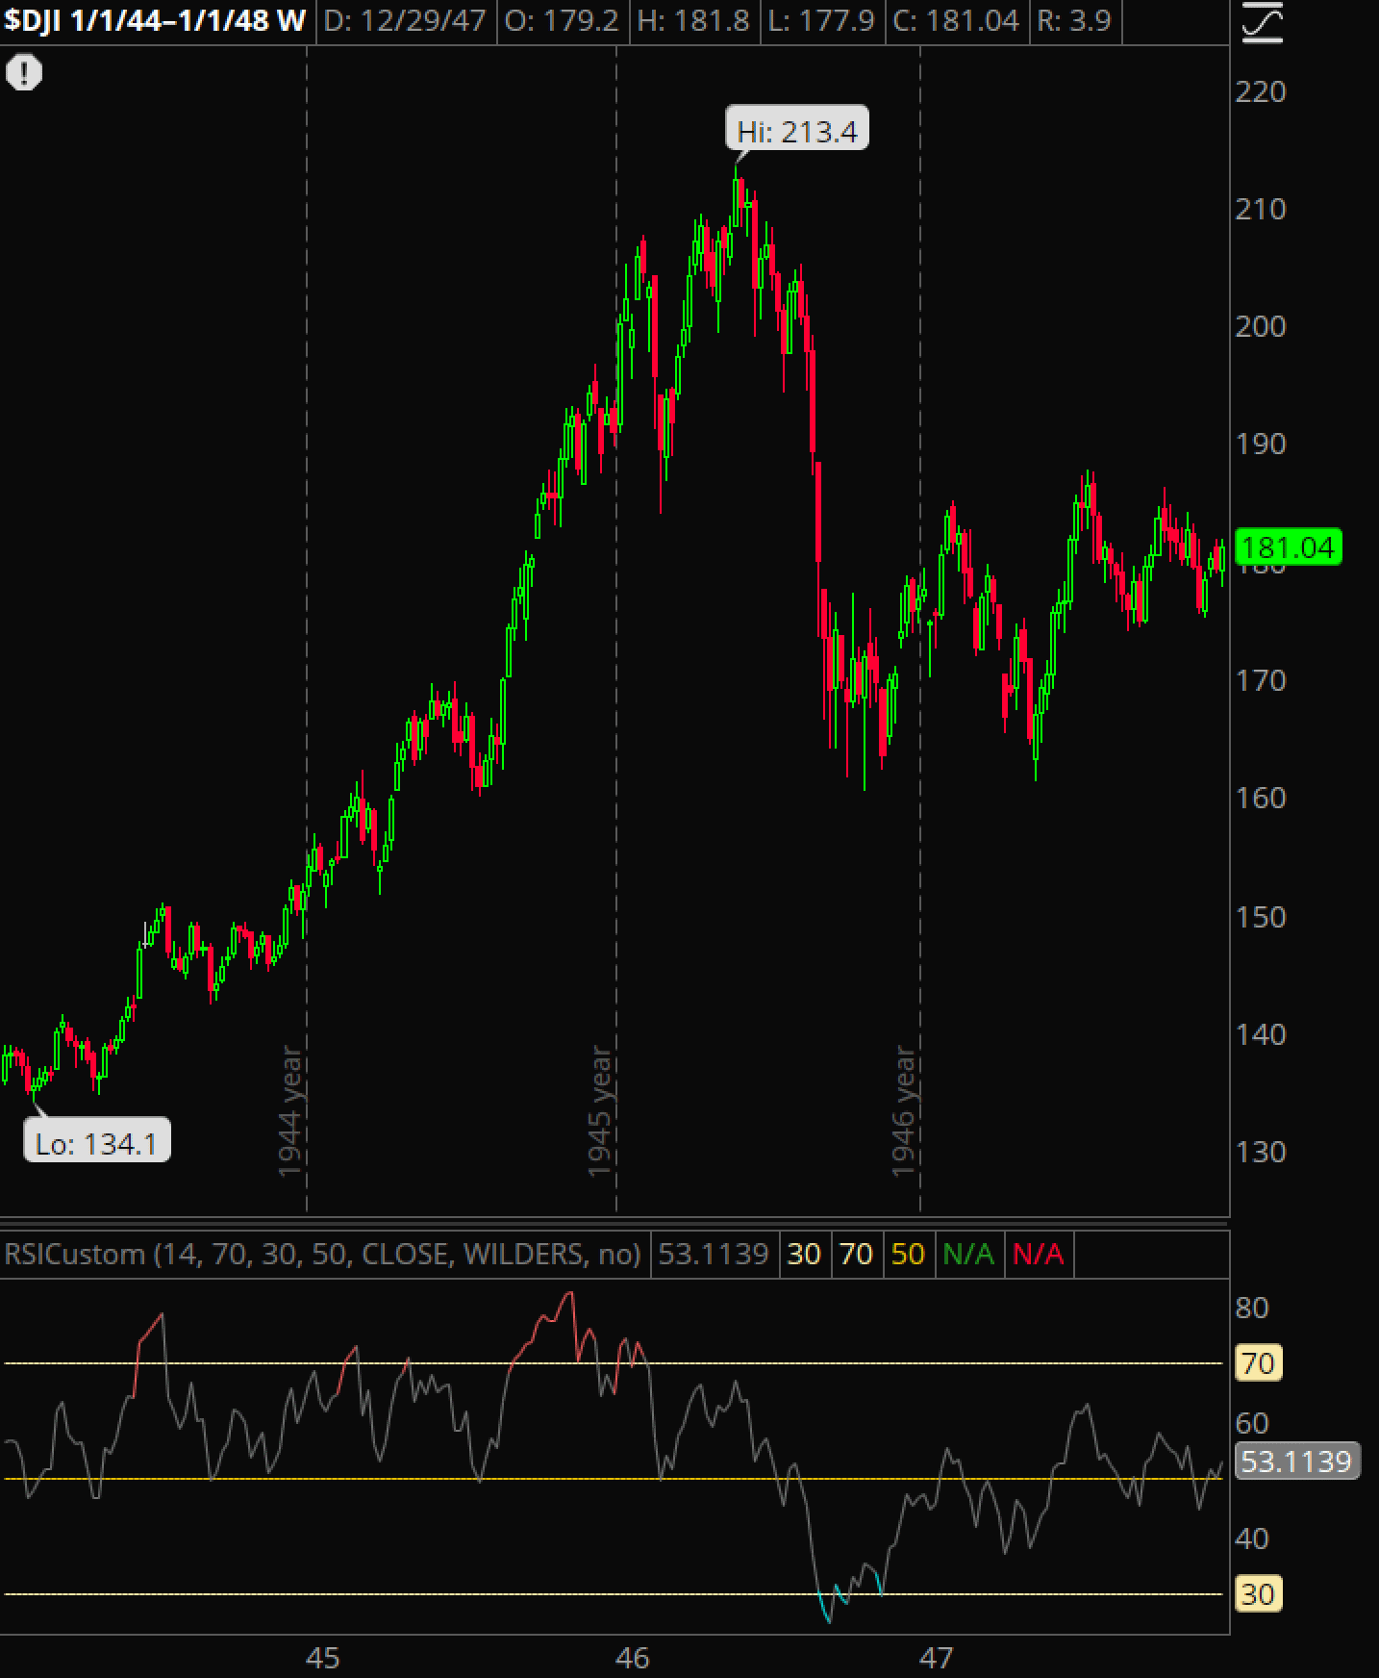Click the exclamation alert icon on chart
This screenshot has height=1678, width=1379.
[24, 72]
